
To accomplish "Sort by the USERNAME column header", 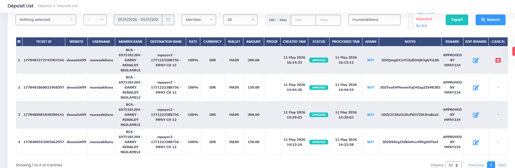I will pyautogui.click(x=101, y=42).
